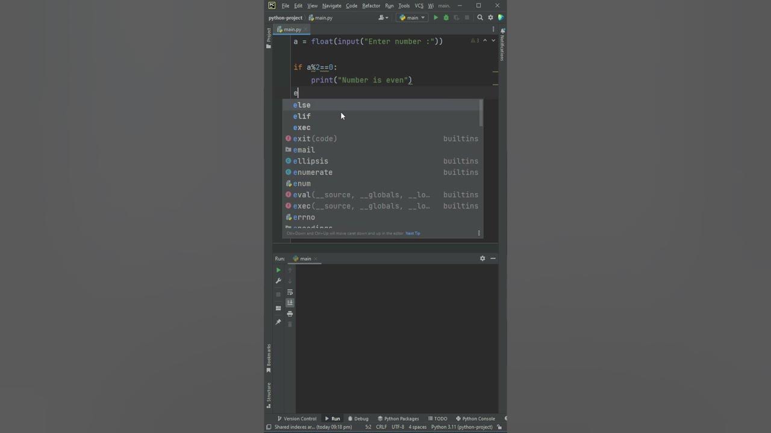Open Run panel settings gear
The width and height of the screenshot is (771, 433).
(482, 259)
